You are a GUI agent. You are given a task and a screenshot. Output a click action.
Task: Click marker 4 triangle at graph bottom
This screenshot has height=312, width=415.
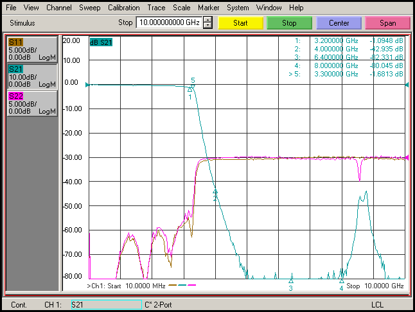point(342,281)
